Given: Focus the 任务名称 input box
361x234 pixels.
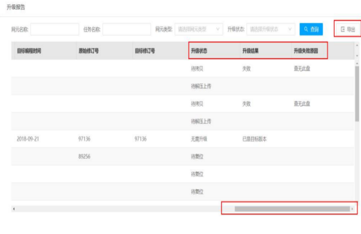Looking at the screenshot, I should click(126, 29).
